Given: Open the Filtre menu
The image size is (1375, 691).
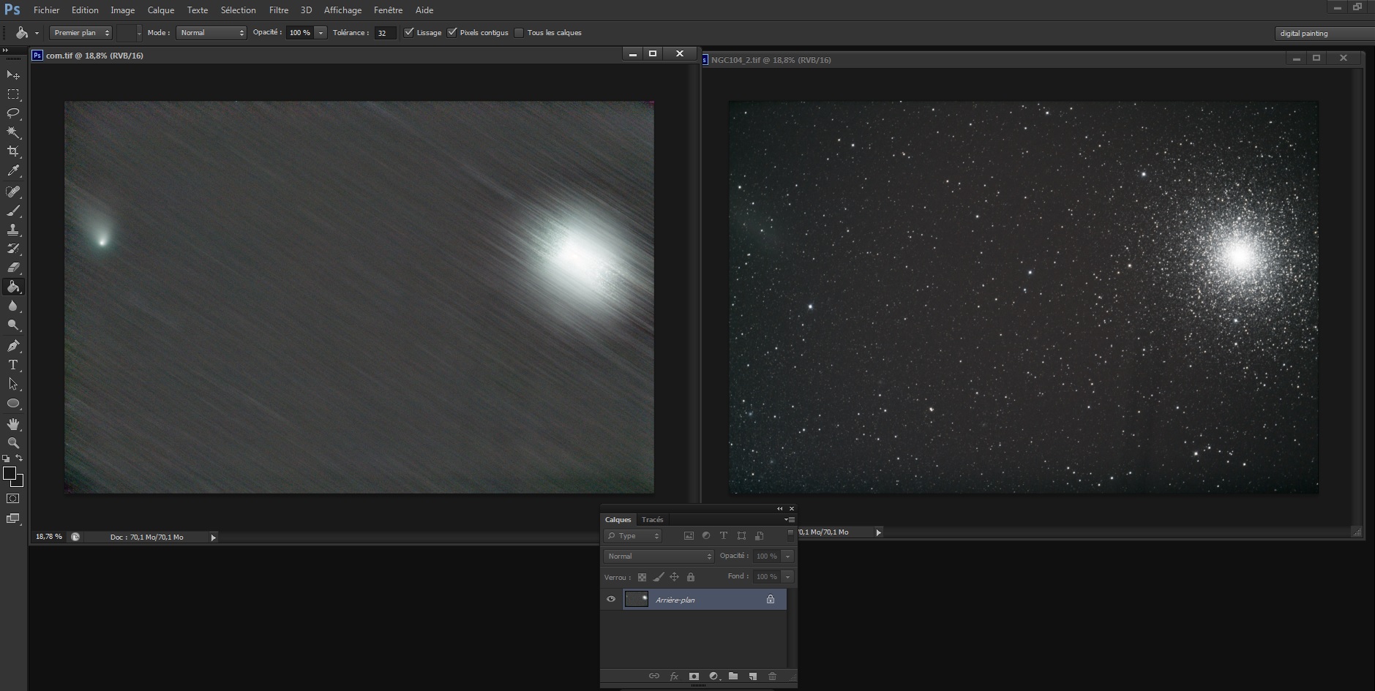Looking at the screenshot, I should (278, 10).
